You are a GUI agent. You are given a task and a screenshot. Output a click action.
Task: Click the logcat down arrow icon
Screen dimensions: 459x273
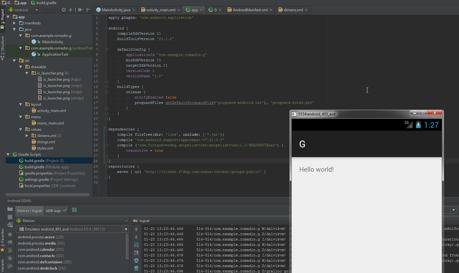[x=136, y=237]
